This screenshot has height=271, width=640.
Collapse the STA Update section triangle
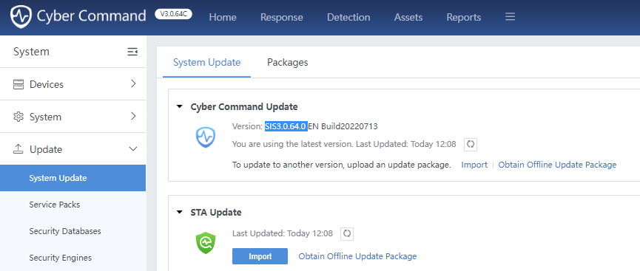coord(179,213)
